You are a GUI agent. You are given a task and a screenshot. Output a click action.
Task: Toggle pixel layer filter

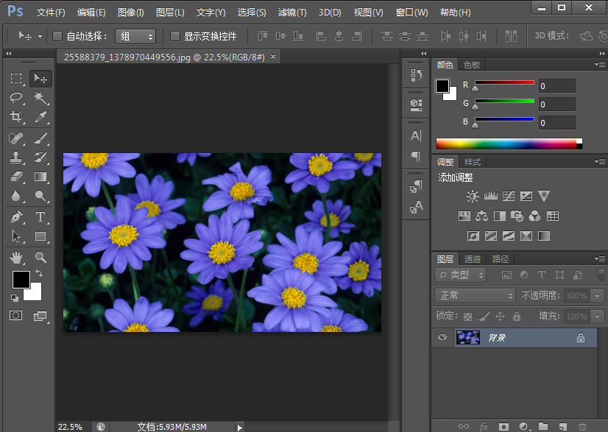click(506, 275)
